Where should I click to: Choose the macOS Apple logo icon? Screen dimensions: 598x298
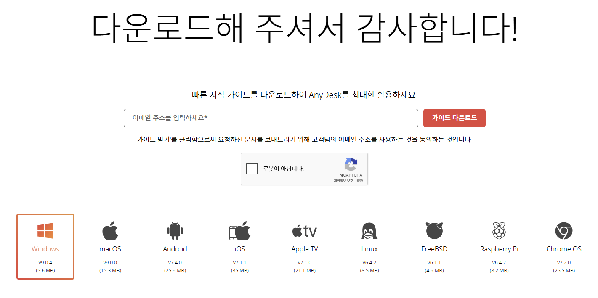click(x=110, y=231)
